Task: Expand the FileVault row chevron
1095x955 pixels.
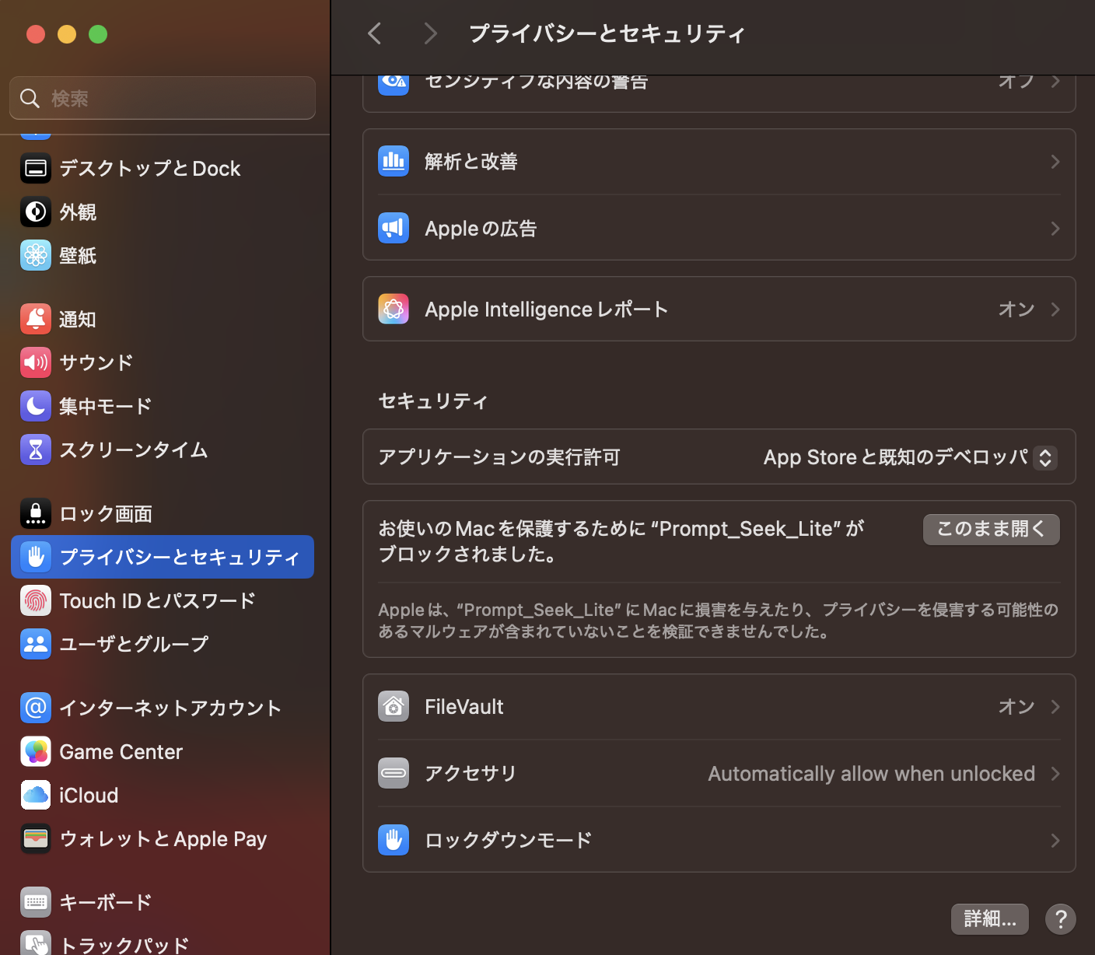Action: (x=1055, y=706)
